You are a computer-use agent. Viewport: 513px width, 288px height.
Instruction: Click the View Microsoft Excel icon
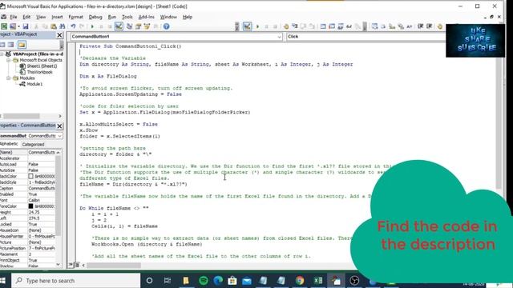point(4,26)
